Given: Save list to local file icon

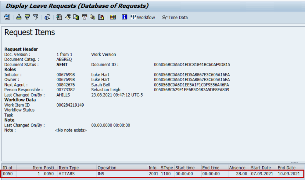Looking at the screenshot, I should (x=76, y=17).
